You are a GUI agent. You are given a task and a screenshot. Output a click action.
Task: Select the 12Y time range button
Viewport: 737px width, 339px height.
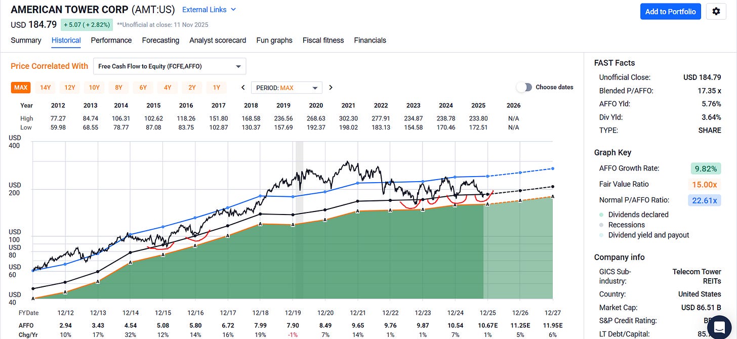[x=69, y=88]
